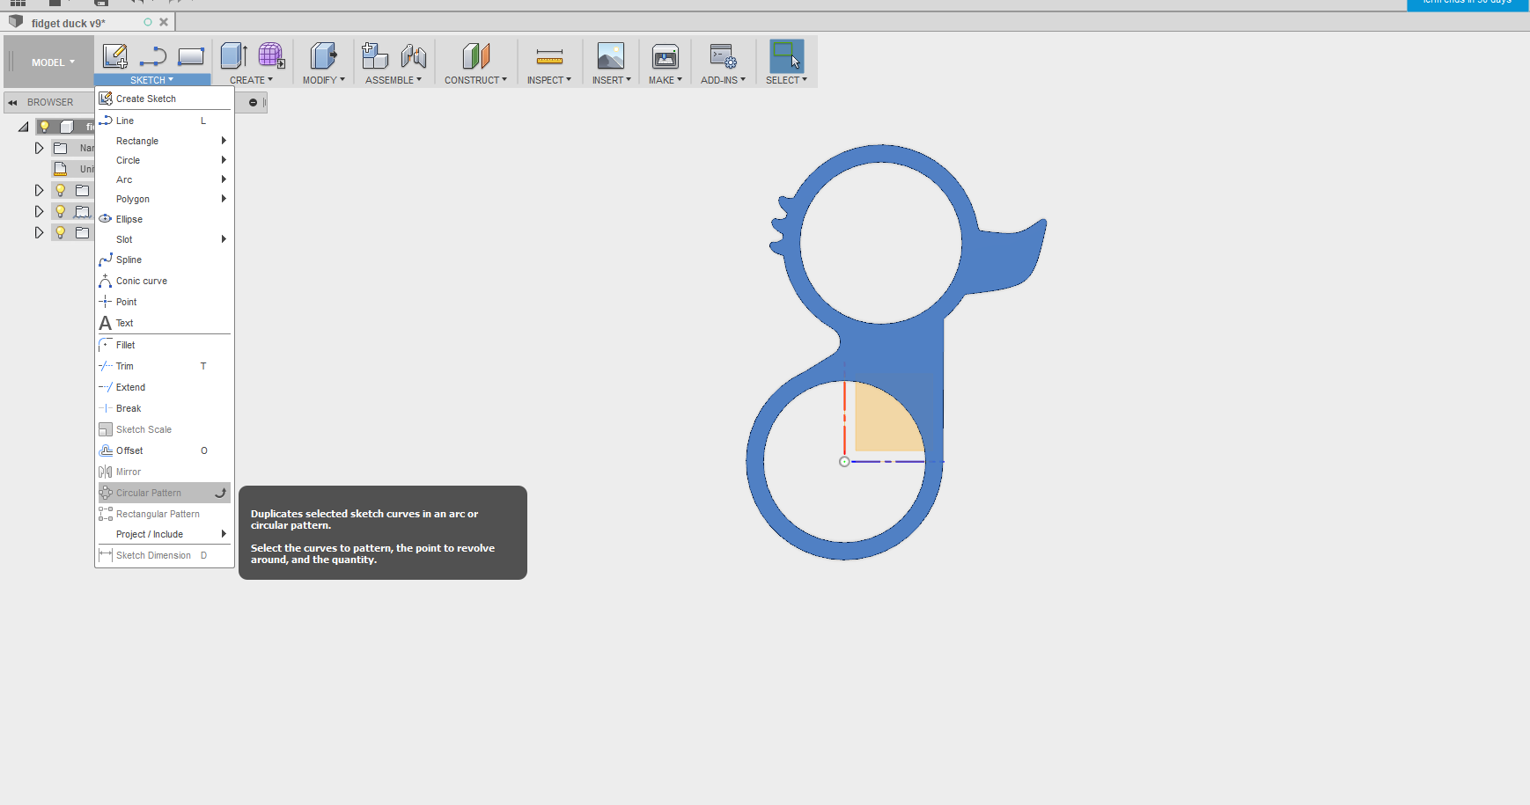Image resolution: width=1530 pixels, height=805 pixels.
Task: Select the Line tool toolbar icon
Action: pyautogui.click(x=153, y=56)
